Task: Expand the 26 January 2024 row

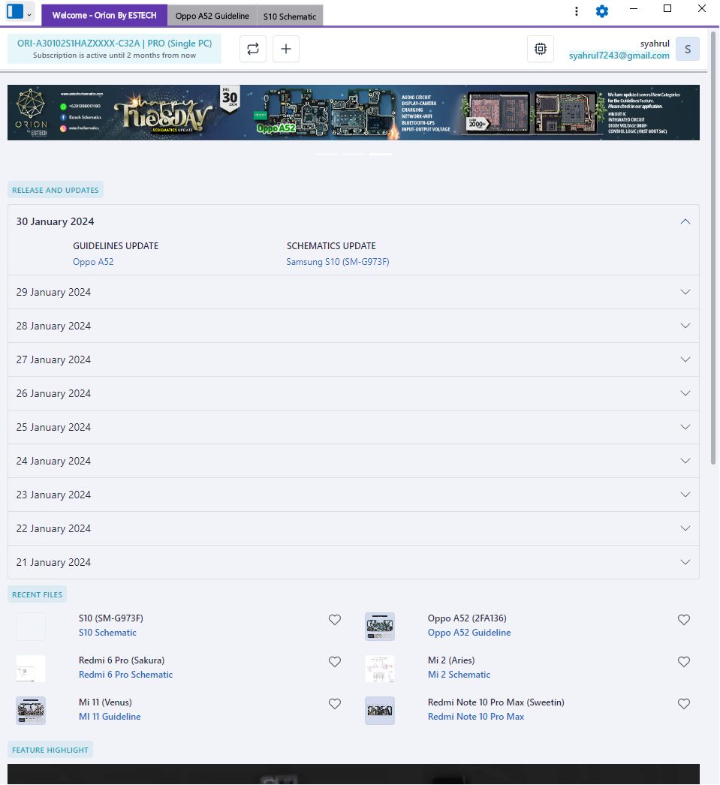Action: coord(354,393)
